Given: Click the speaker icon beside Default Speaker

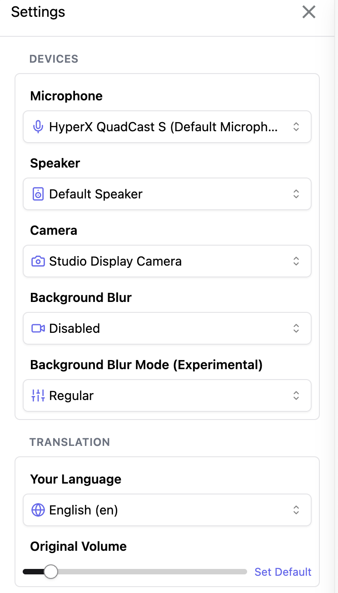Looking at the screenshot, I should tap(38, 194).
